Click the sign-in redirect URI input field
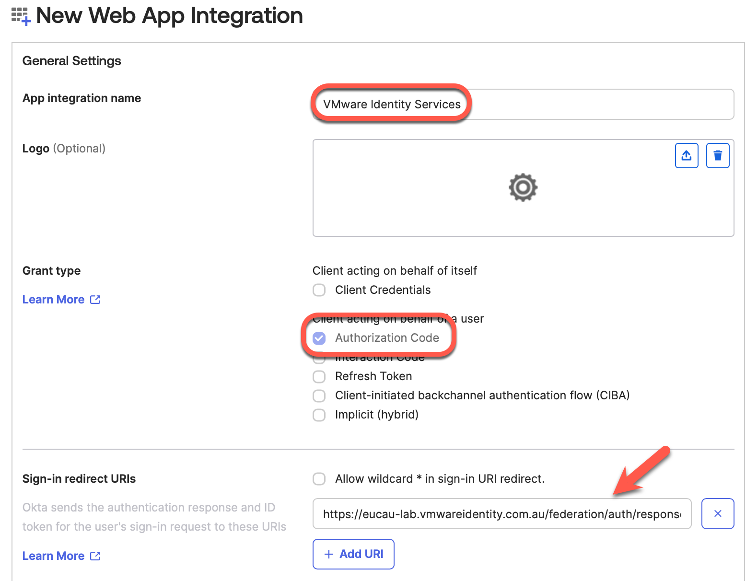This screenshot has height=581, width=746. point(501,514)
